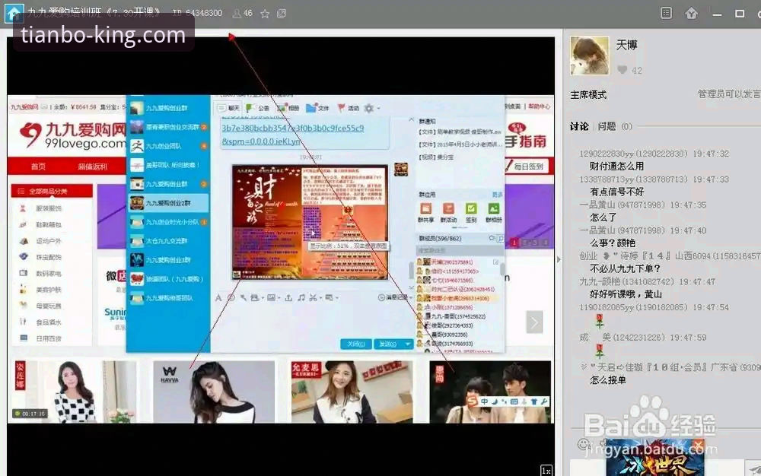Open the 允麦思 product image
The width and height of the screenshot is (761, 476).
[x=352, y=392]
